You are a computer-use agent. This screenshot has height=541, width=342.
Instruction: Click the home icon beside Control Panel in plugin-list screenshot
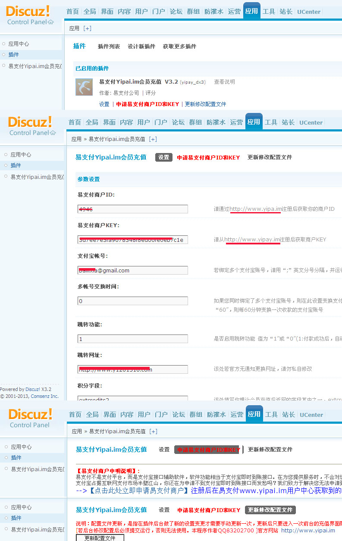[51, 22]
